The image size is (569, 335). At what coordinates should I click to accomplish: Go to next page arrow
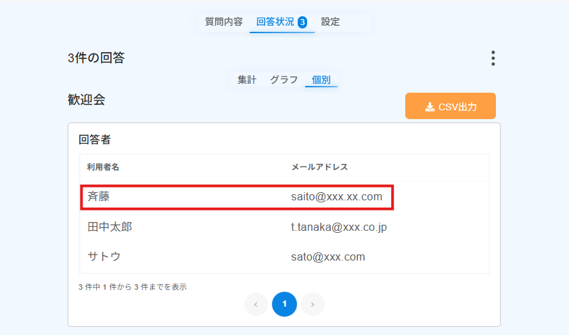click(x=313, y=304)
